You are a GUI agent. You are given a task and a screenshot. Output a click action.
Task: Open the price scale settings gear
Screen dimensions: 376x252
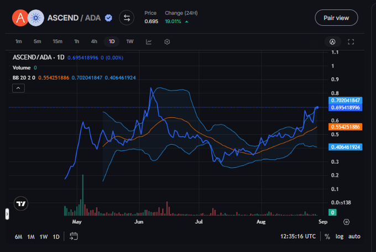346,222
